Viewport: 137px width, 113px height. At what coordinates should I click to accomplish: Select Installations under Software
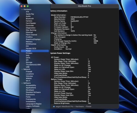click(31, 102)
